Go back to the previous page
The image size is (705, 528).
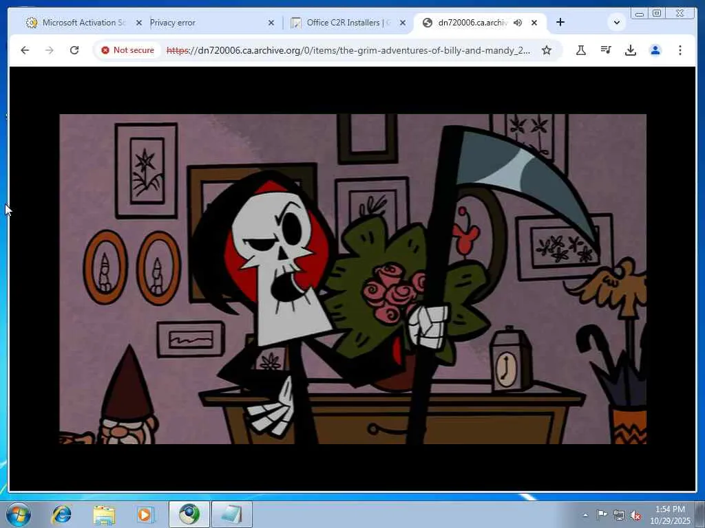(25, 50)
